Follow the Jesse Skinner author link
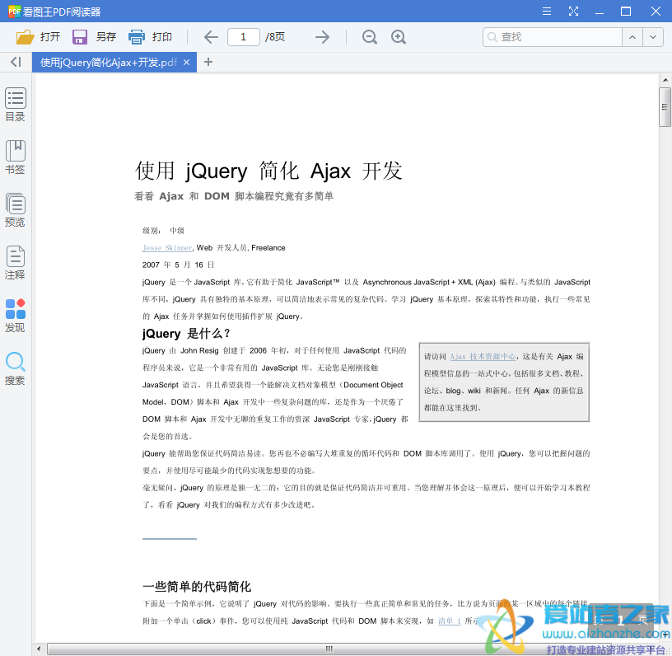This screenshot has height=656, width=672. pyautogui.click(x=167, y=248)
